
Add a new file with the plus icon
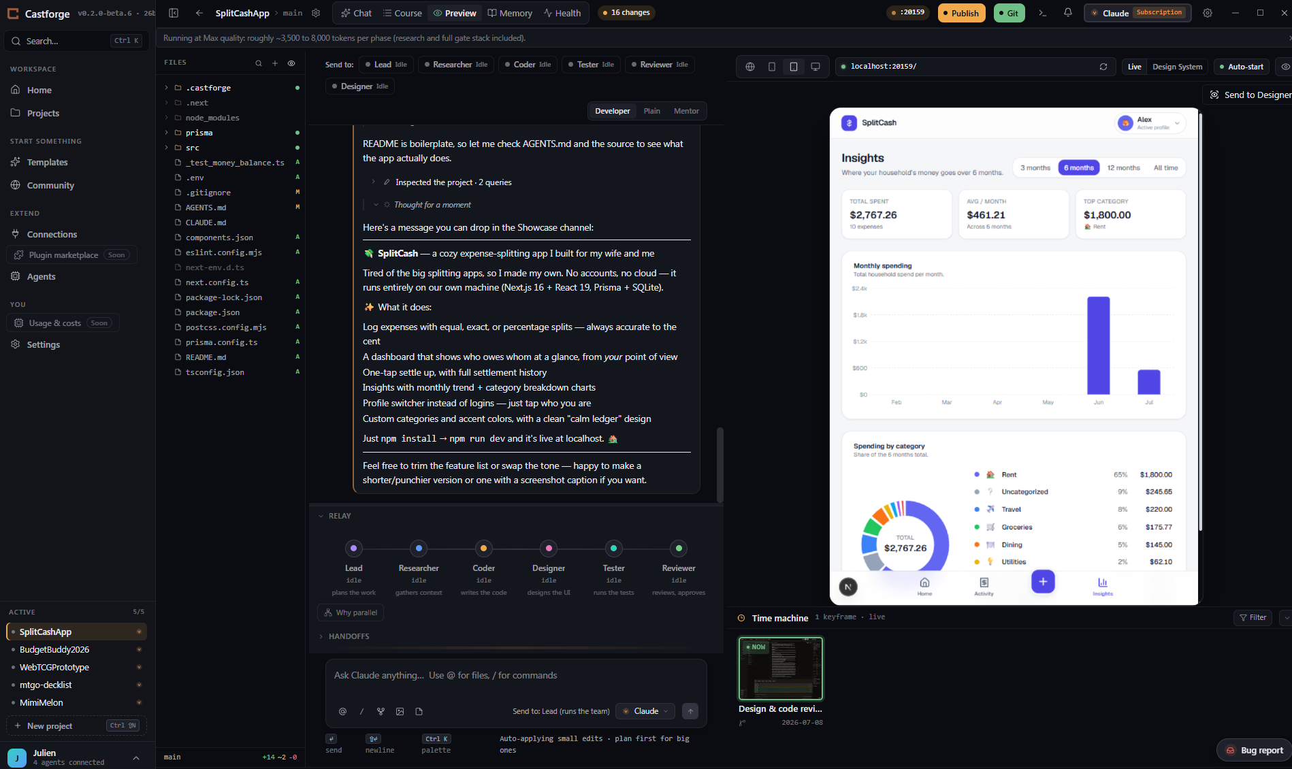[x=275, y=63]
